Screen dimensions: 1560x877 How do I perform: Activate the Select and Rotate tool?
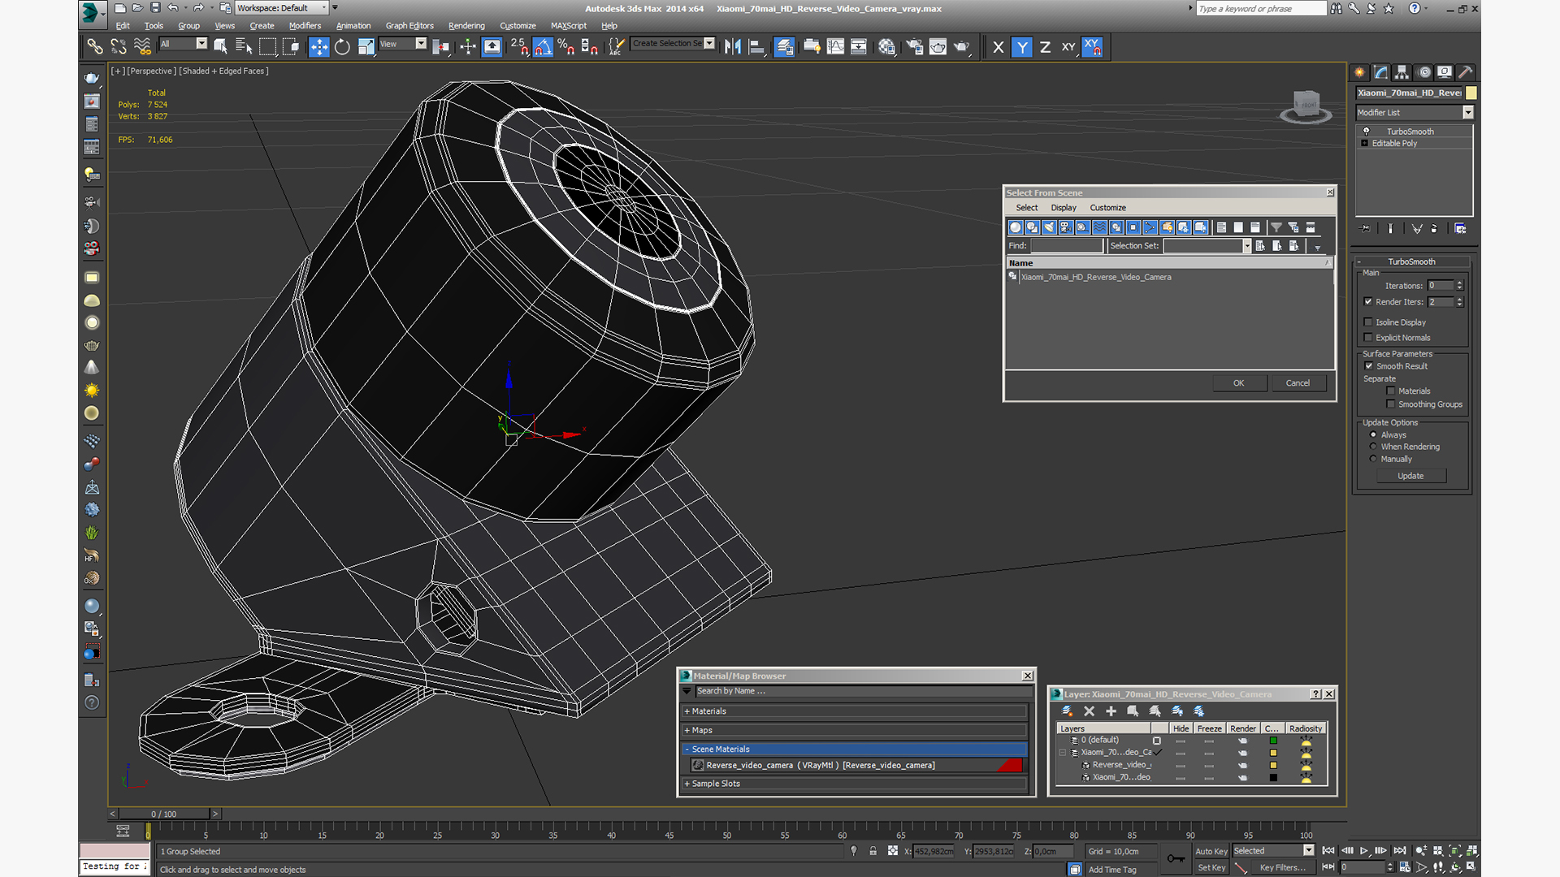click(342, 47)
